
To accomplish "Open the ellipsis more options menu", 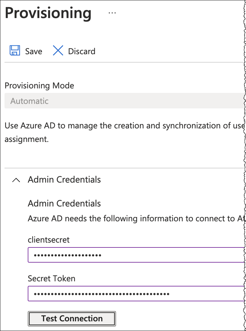I will 112,13.
